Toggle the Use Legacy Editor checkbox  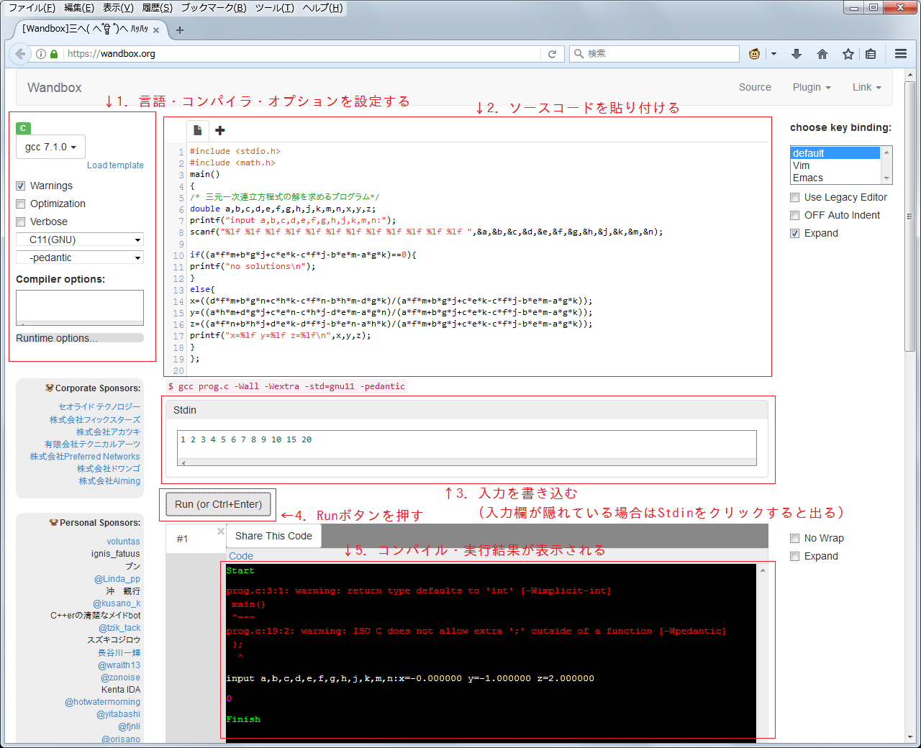pos(795,197)
